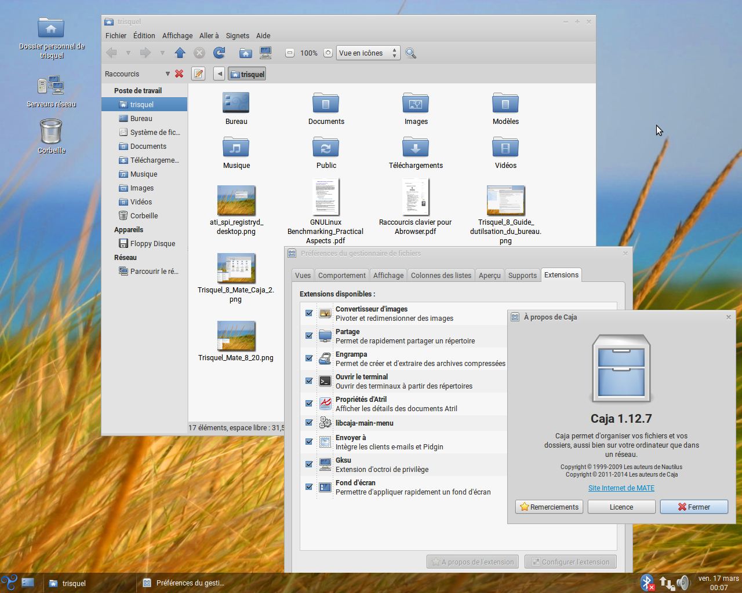Open the Vidéos folder icon

(505, 147)
